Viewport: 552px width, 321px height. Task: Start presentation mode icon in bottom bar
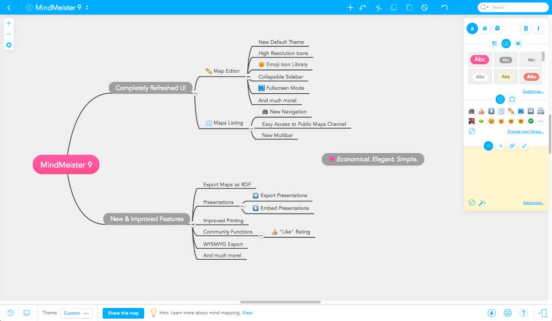[x=26, y=313]
